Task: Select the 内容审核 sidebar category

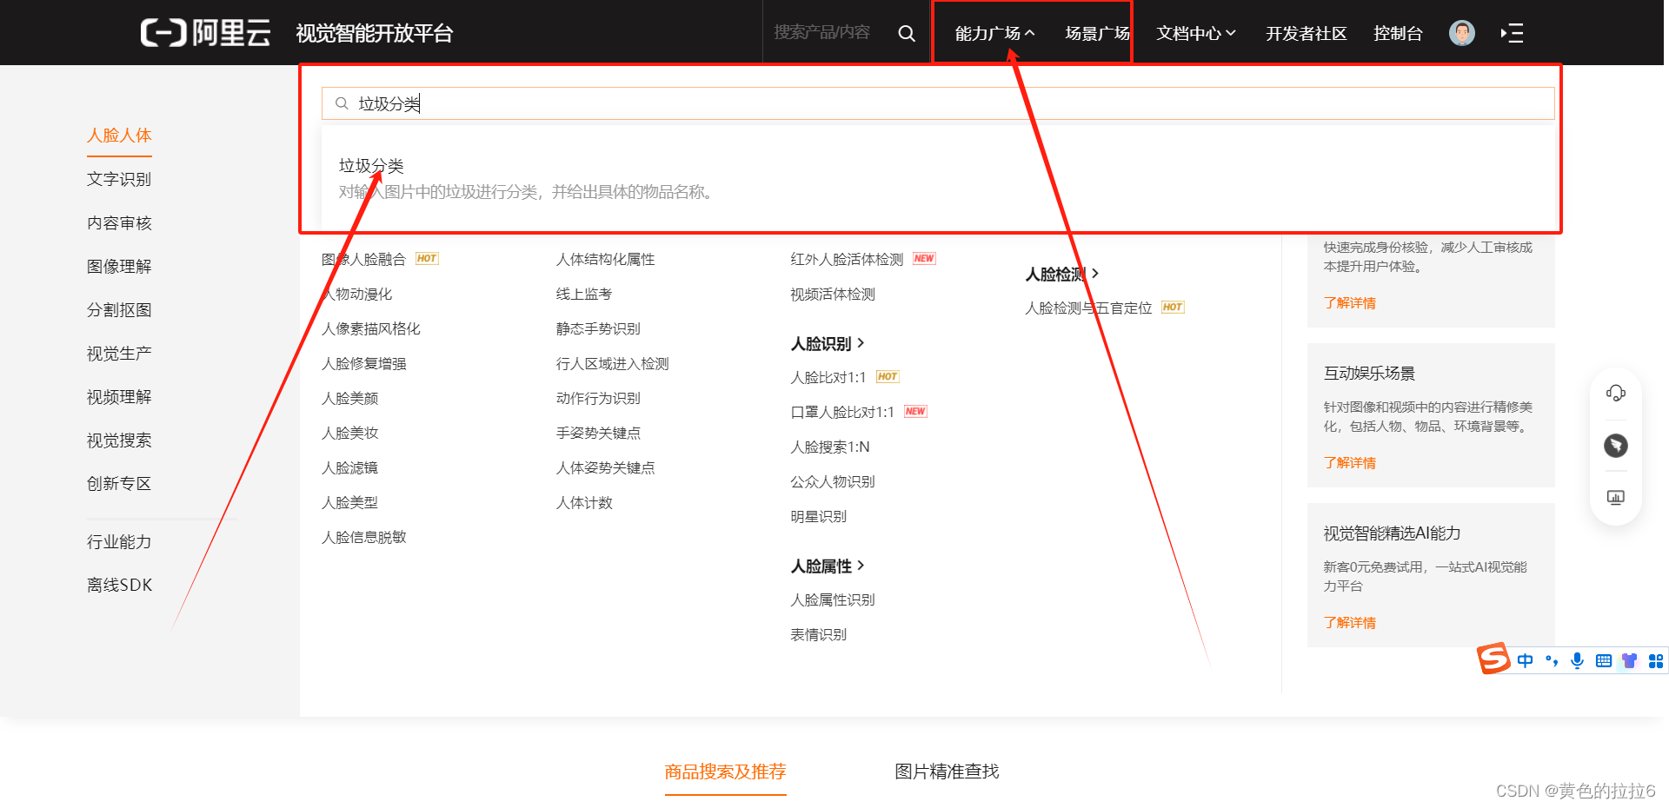Action: coord(119,223)
